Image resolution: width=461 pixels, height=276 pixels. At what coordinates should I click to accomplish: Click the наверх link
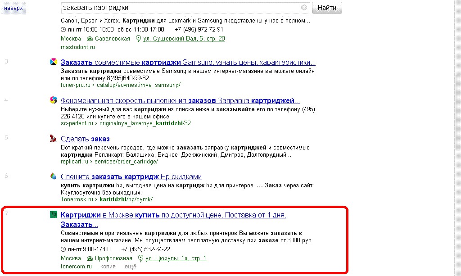coord(14,8)
